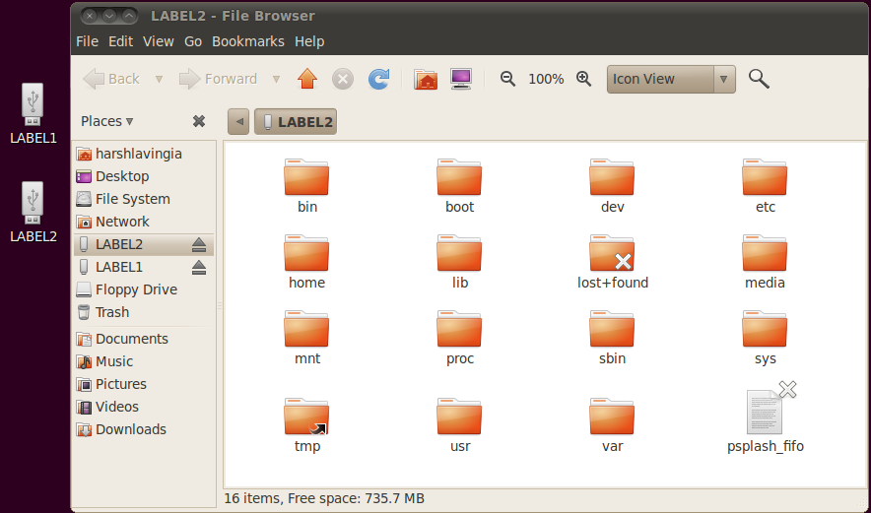The width and height of the screenshot is (871, 513).
Task: Open the Go menu
Action: [x=193, y=41]
